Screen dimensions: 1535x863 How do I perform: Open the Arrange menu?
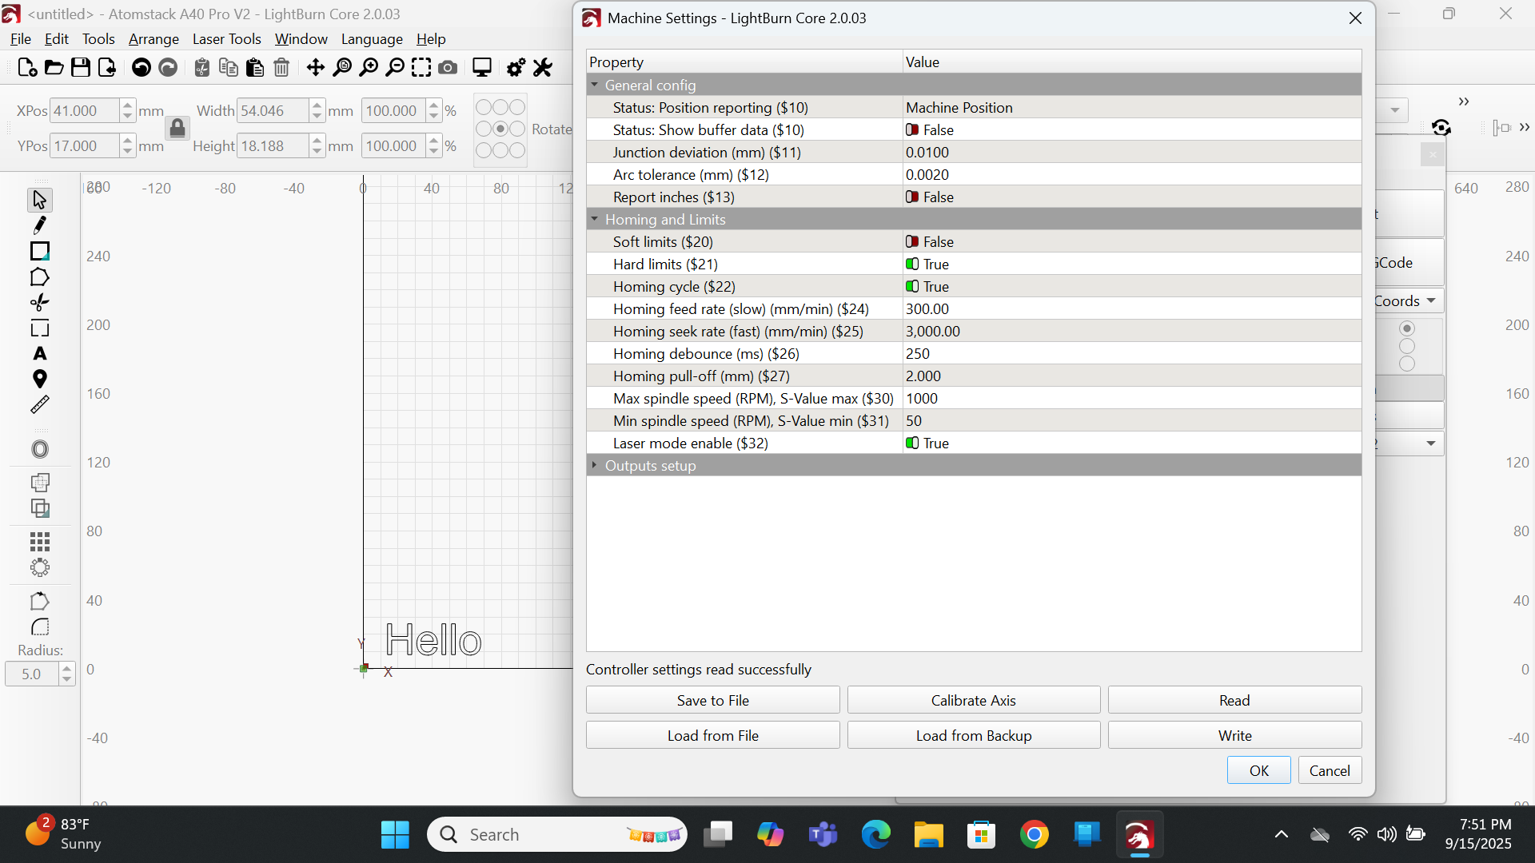point(153,39)
